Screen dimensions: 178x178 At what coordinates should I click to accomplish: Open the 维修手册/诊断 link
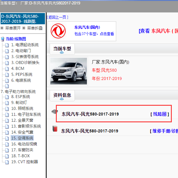pyautogui.click(x=165, y=131)
